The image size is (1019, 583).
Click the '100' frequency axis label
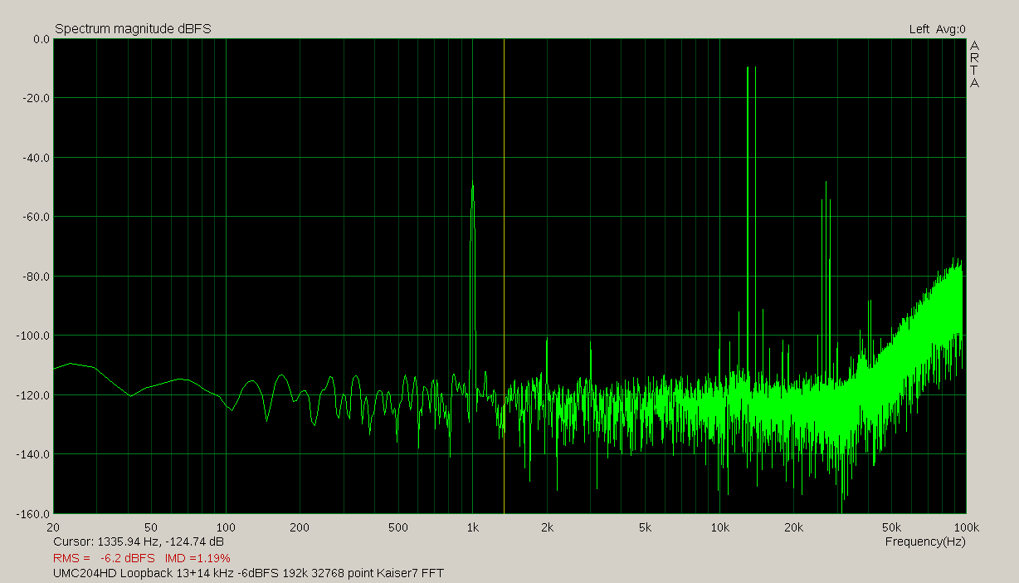pyautogui.click(x=226, y=527)
